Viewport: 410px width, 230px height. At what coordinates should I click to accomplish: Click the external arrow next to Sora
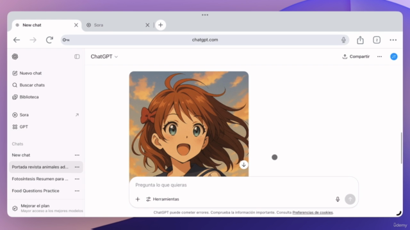coord(77,115)
